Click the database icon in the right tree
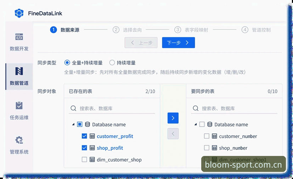 [x=210, y=124]
